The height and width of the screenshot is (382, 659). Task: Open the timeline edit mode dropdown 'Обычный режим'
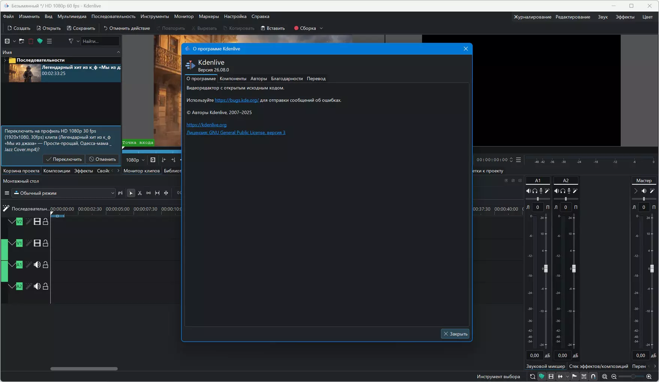pyautogui.click(x=64, y=193)
